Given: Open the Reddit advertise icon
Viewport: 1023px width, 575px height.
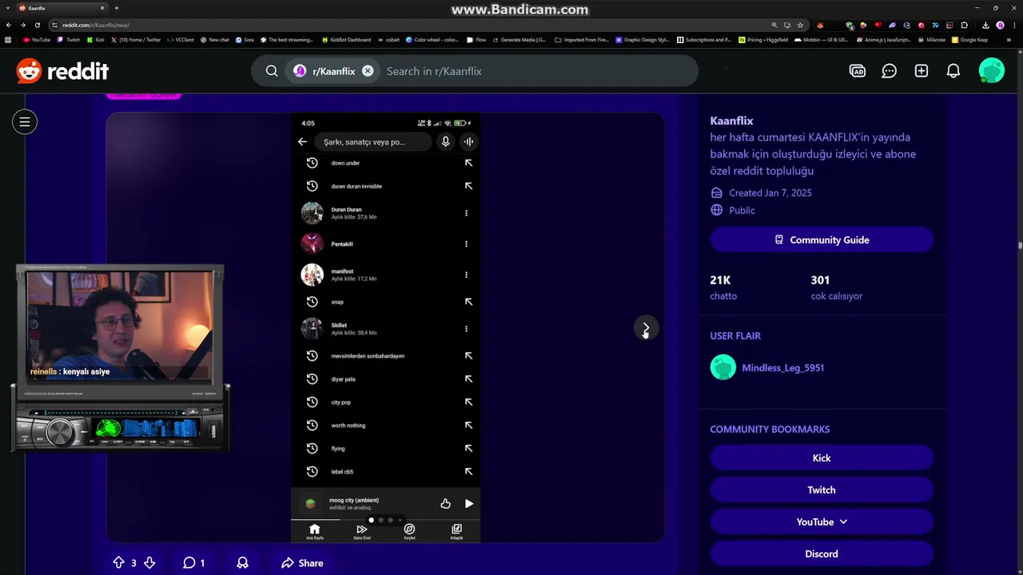Looking at the screenshot, I should [x=858, y=71].
